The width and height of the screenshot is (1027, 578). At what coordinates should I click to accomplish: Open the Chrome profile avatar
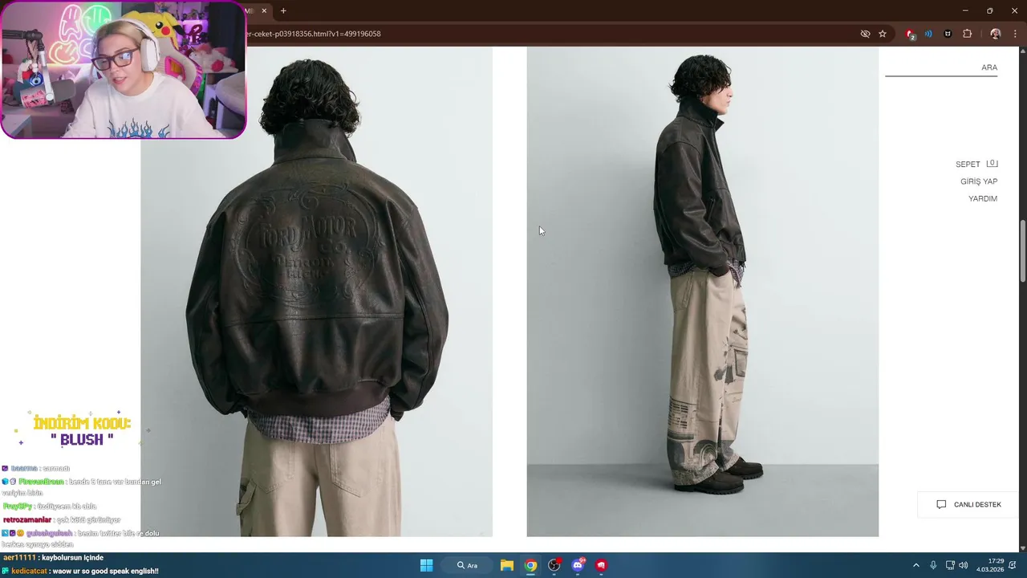pyautogui.click(x=996, y=34)
